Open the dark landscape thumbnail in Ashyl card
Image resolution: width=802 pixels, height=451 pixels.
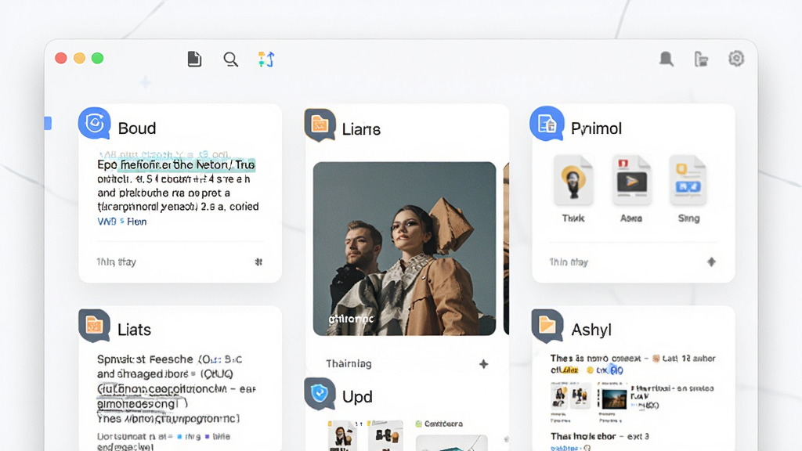pyautogui.click(x=614, y=399)
